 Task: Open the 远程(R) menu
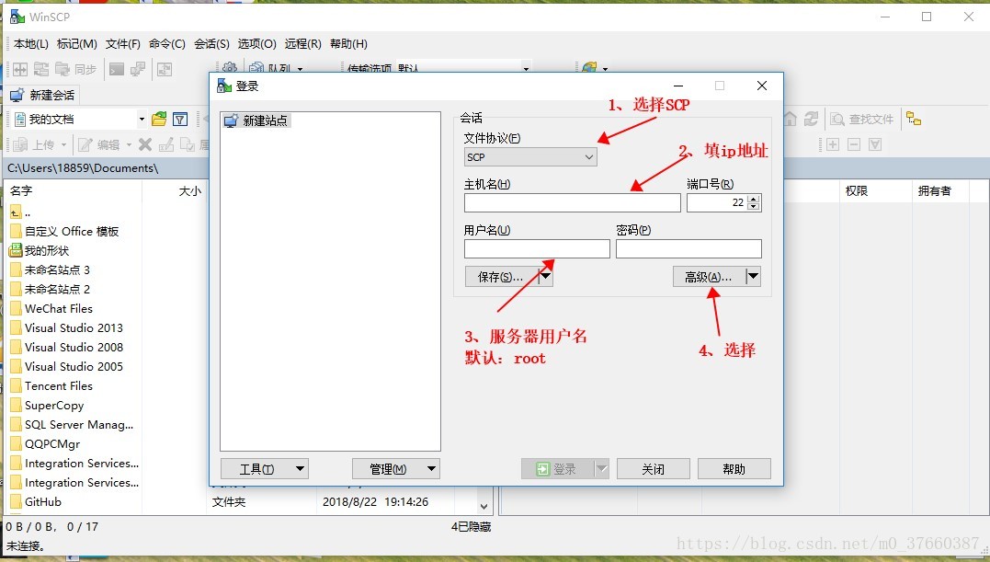(303, 43)
